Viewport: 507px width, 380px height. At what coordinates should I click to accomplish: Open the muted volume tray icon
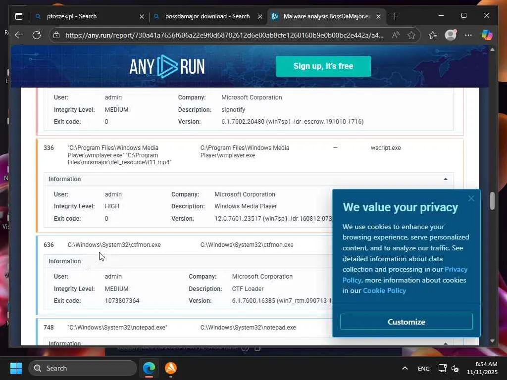[x=455, y=368]
